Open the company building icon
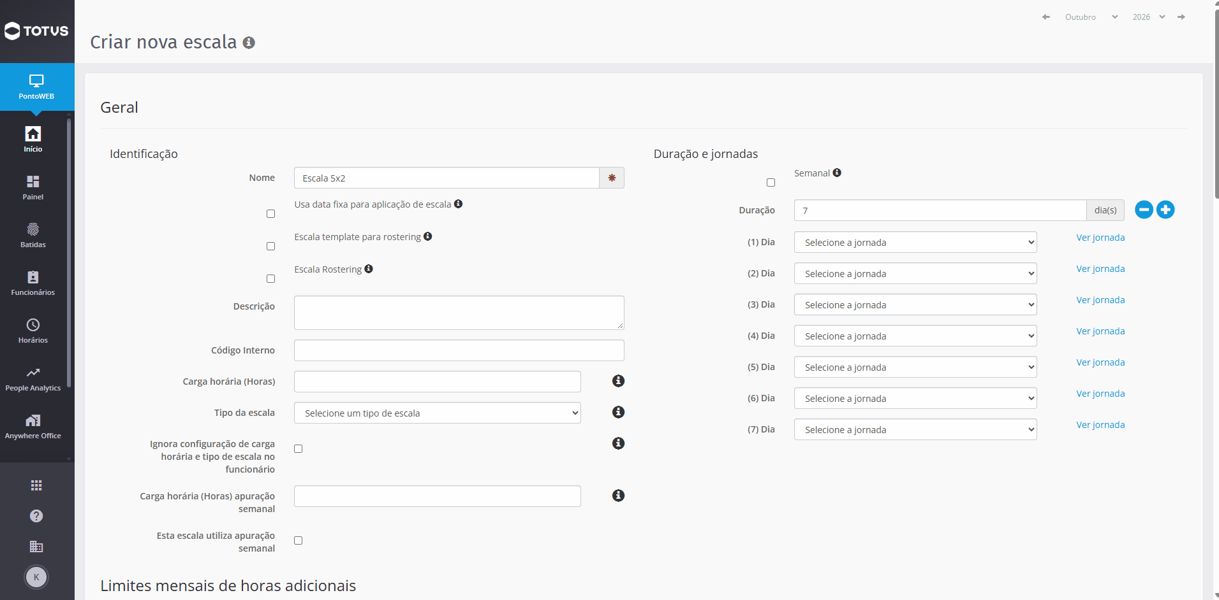Viewport: 1219px width, 600px height. (36, 546)
